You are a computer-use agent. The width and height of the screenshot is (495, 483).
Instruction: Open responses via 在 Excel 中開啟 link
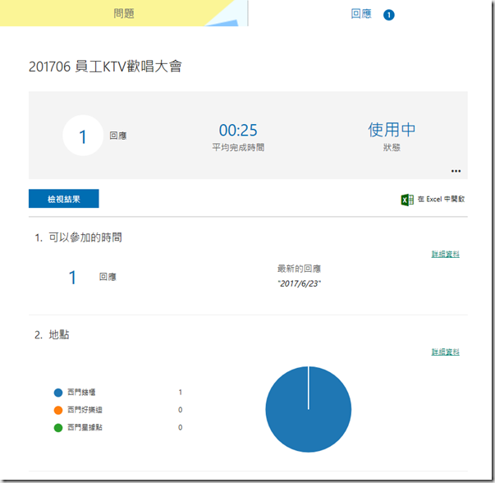click(441, 199)
